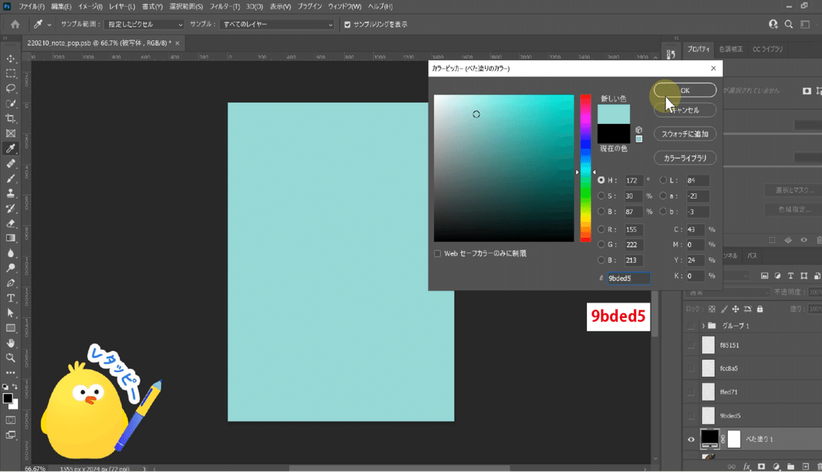Switch to the 色調補正 tab
Image resolution: width=822 pixels, height=472 pixels.
click(x=731, y=49)
